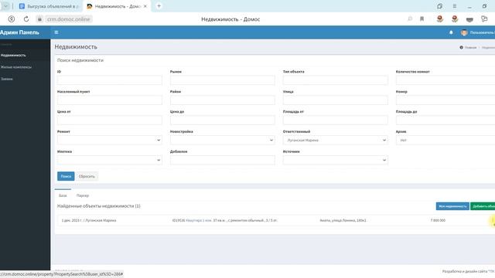Image resolution: width=495 pixels, height=278 pixels.
Task: Focus the Цена от input field
Action: click(x=110, y=120)
